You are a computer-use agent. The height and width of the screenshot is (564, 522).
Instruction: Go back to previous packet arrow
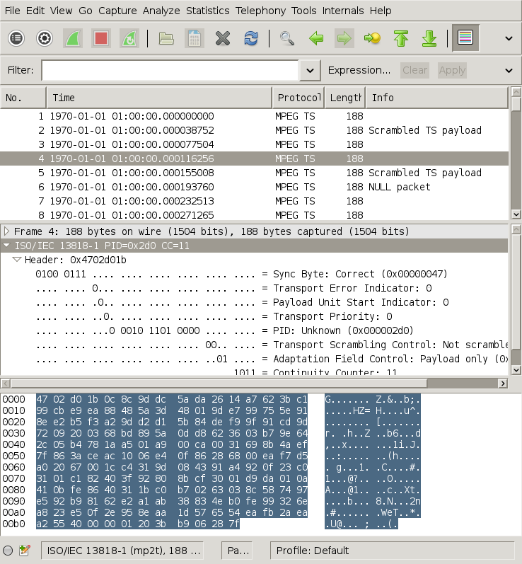pos(316,38)
